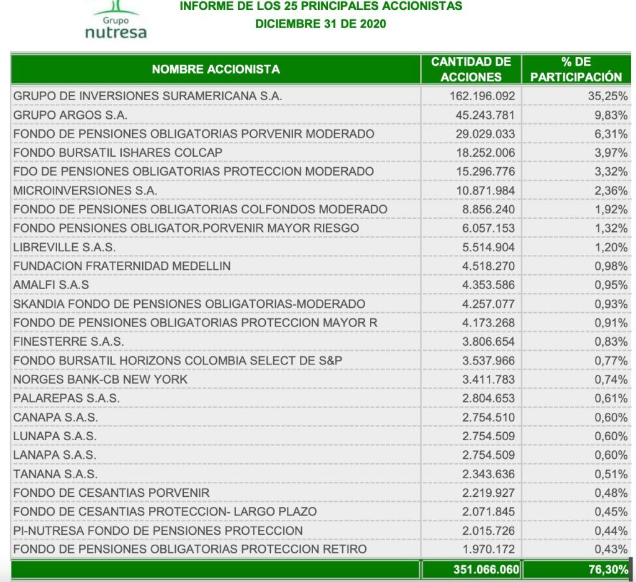Image resolution: width=636 pixels, height=582 pixels.
Task: Click the percentage 1,32%
Action: point(611,228)
